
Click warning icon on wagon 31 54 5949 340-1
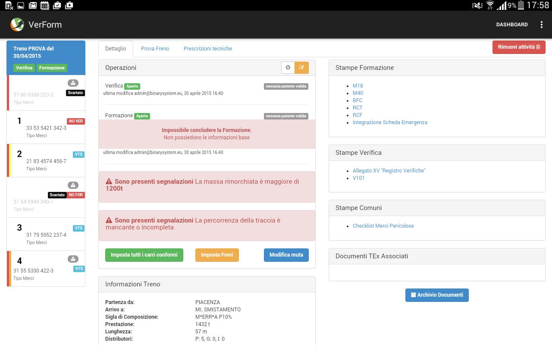tap(73, 185)
